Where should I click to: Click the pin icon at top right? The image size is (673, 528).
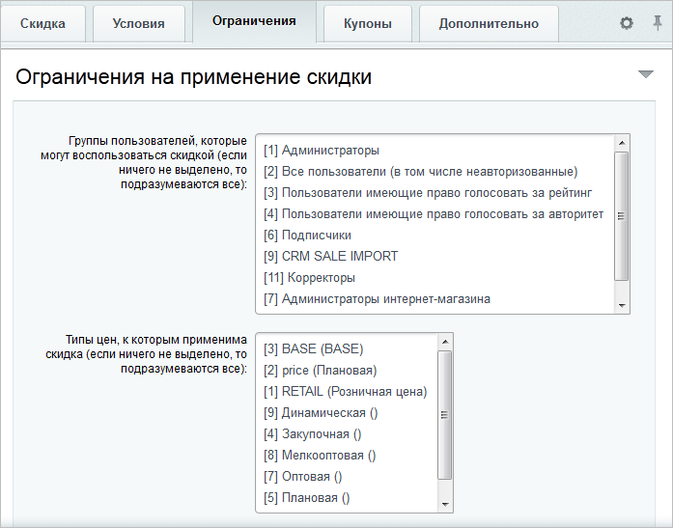coord(658,23)
